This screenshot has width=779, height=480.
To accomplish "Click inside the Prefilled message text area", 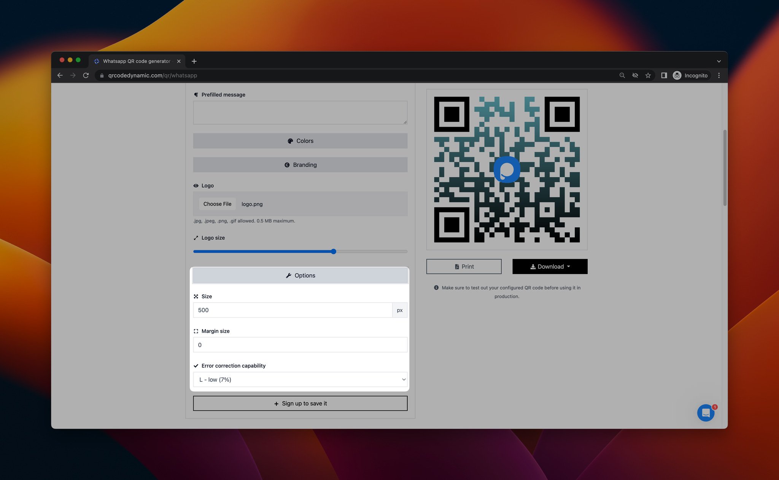I will (300, 112).
